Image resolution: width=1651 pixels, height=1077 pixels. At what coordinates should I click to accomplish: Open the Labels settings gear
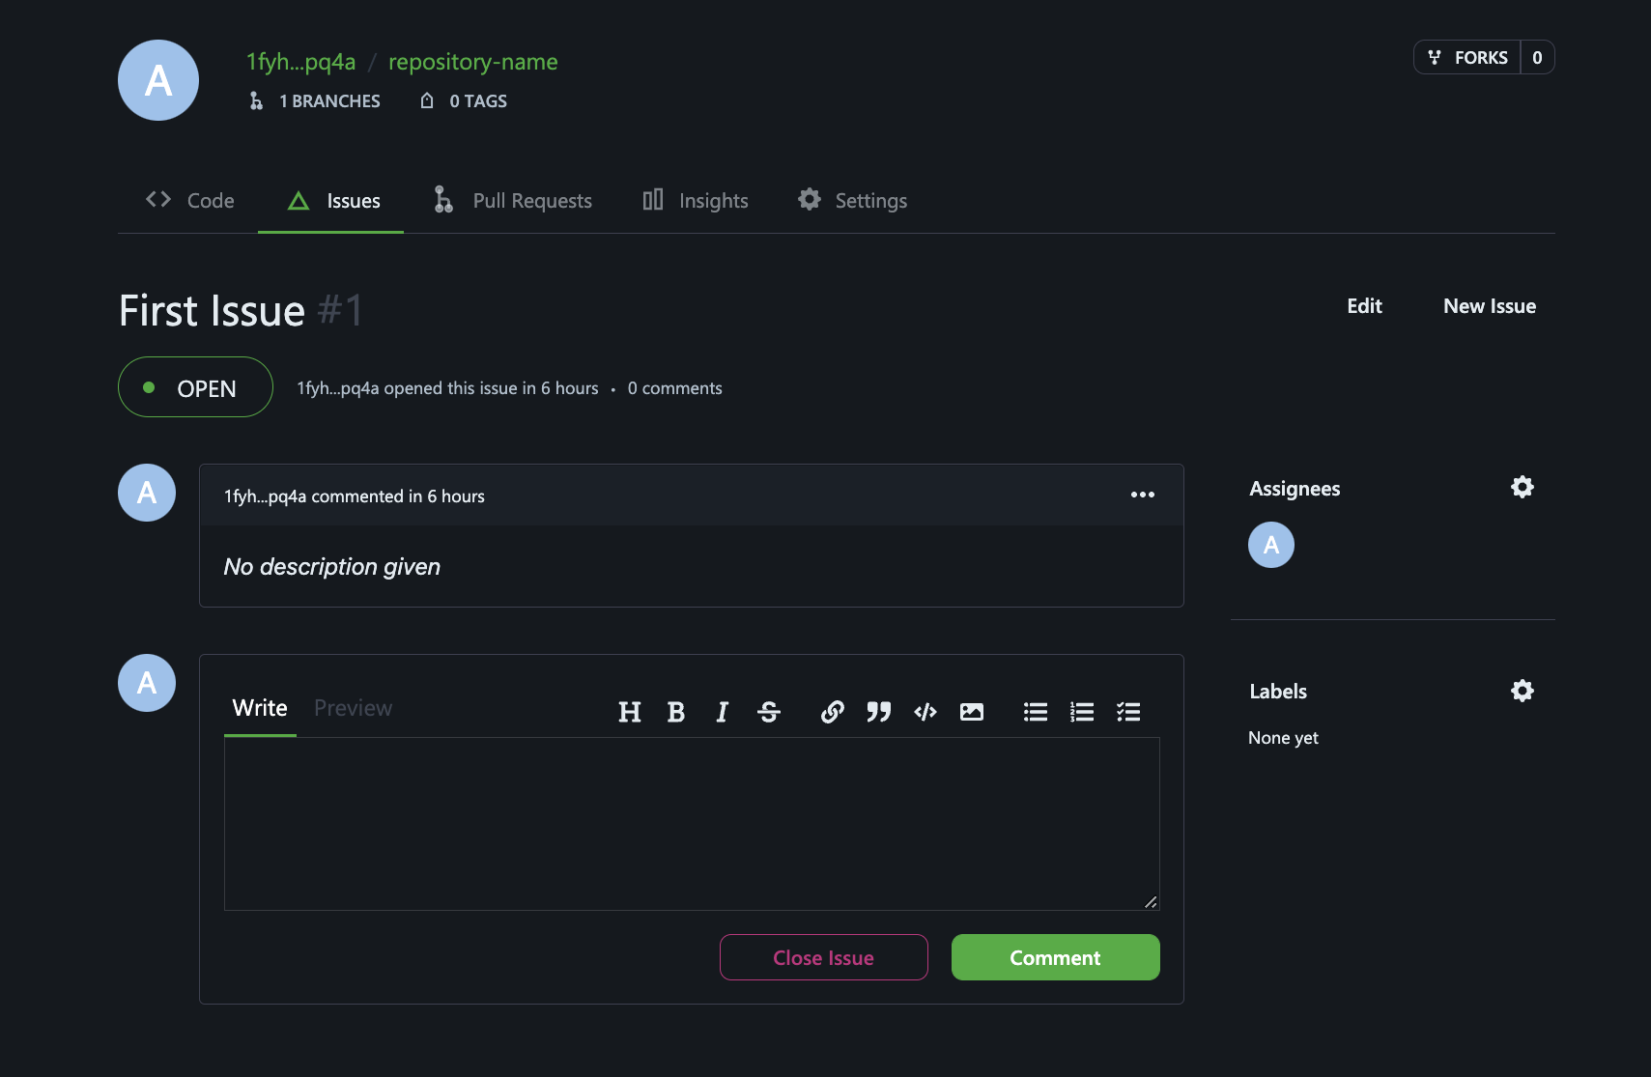(1522, 691)
